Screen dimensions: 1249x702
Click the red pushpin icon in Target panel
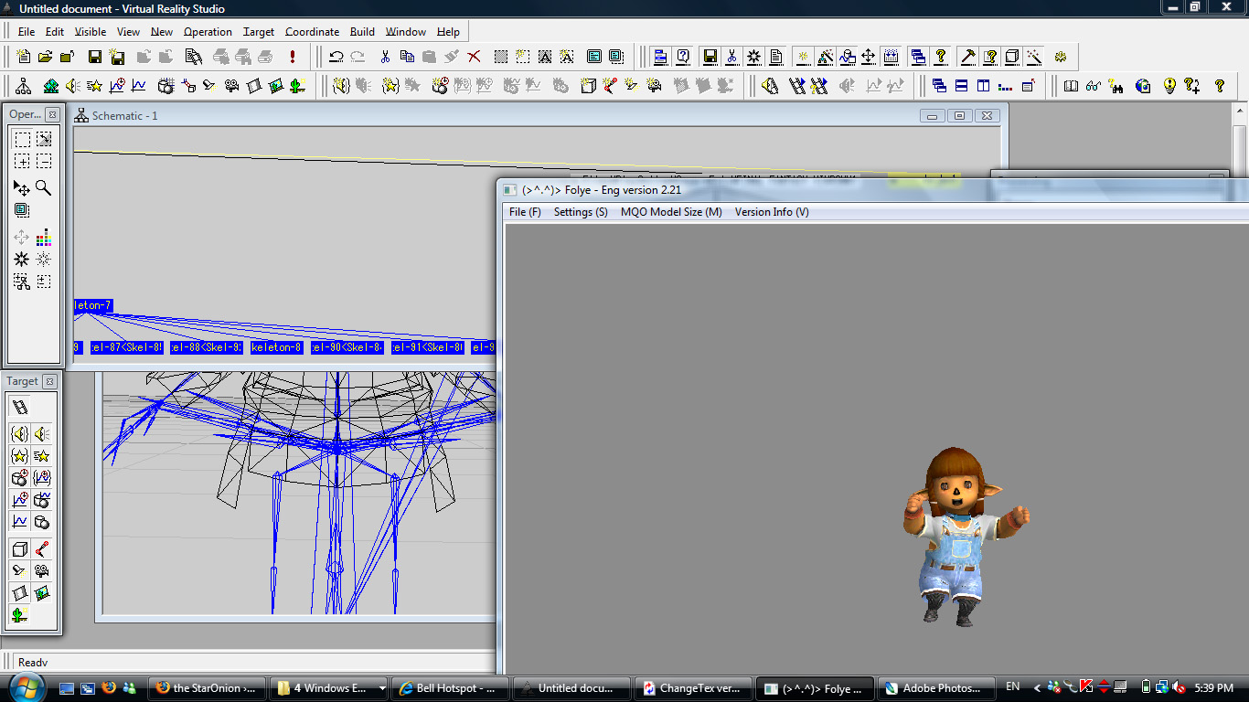click(x=42, y=548)
